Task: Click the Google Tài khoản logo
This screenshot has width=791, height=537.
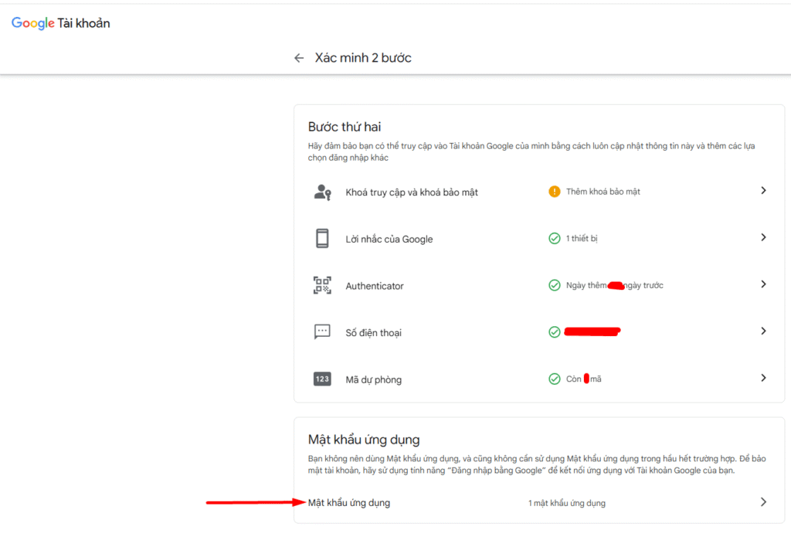Action: pos(61,23)
